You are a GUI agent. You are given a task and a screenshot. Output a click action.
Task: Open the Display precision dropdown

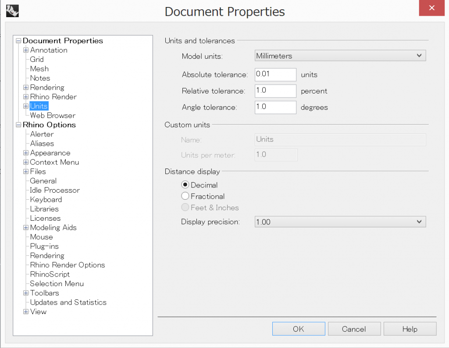pyautogui.click(x=340, y=222)
